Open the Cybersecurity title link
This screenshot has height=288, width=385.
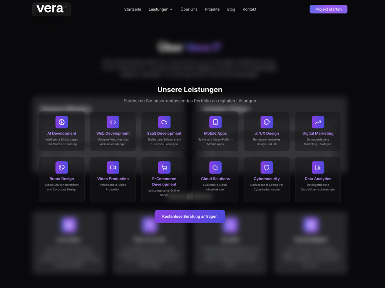[267, 179]
